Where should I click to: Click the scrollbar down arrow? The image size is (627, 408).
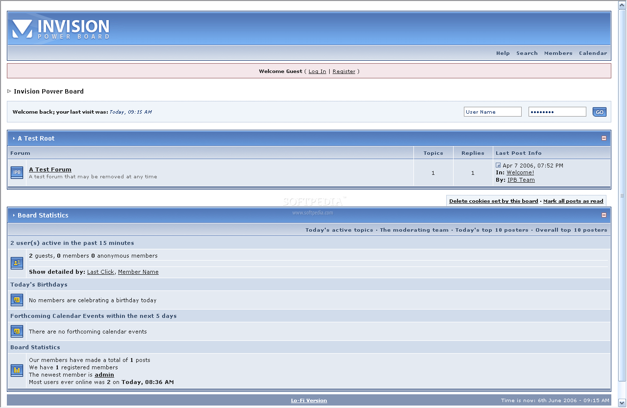622,403
